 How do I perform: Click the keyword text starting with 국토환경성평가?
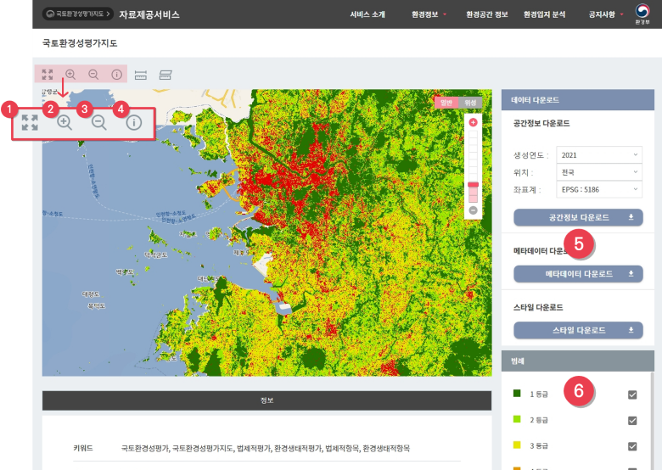[265, 448]
